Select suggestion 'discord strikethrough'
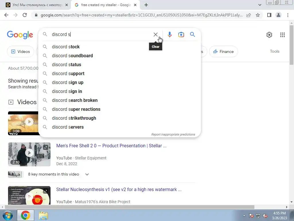294x221 pixels. (119, 118)
